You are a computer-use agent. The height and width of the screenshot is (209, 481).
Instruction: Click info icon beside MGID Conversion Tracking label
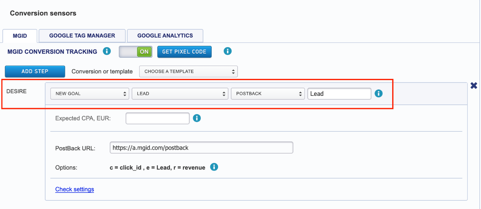coord(107,51)
